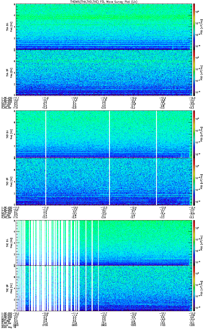
Task: Click the PSD color bar beside THD B-parallel
Action: click(194, 180)
